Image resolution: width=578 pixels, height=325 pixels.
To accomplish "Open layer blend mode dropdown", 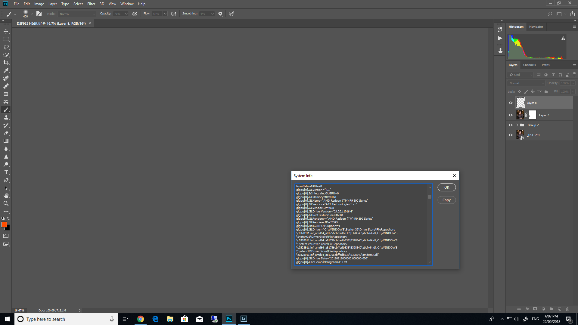I will [526, 83].
